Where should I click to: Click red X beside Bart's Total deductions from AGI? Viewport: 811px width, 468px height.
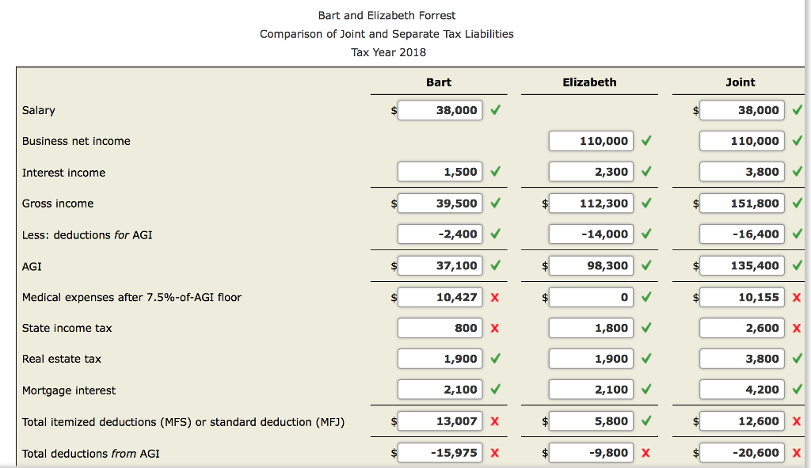[495, 453]
